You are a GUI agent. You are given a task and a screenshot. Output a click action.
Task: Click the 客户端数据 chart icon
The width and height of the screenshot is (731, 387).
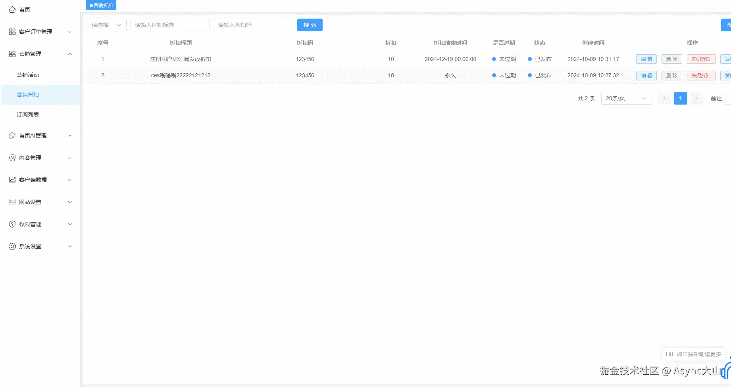pos(12,180)
